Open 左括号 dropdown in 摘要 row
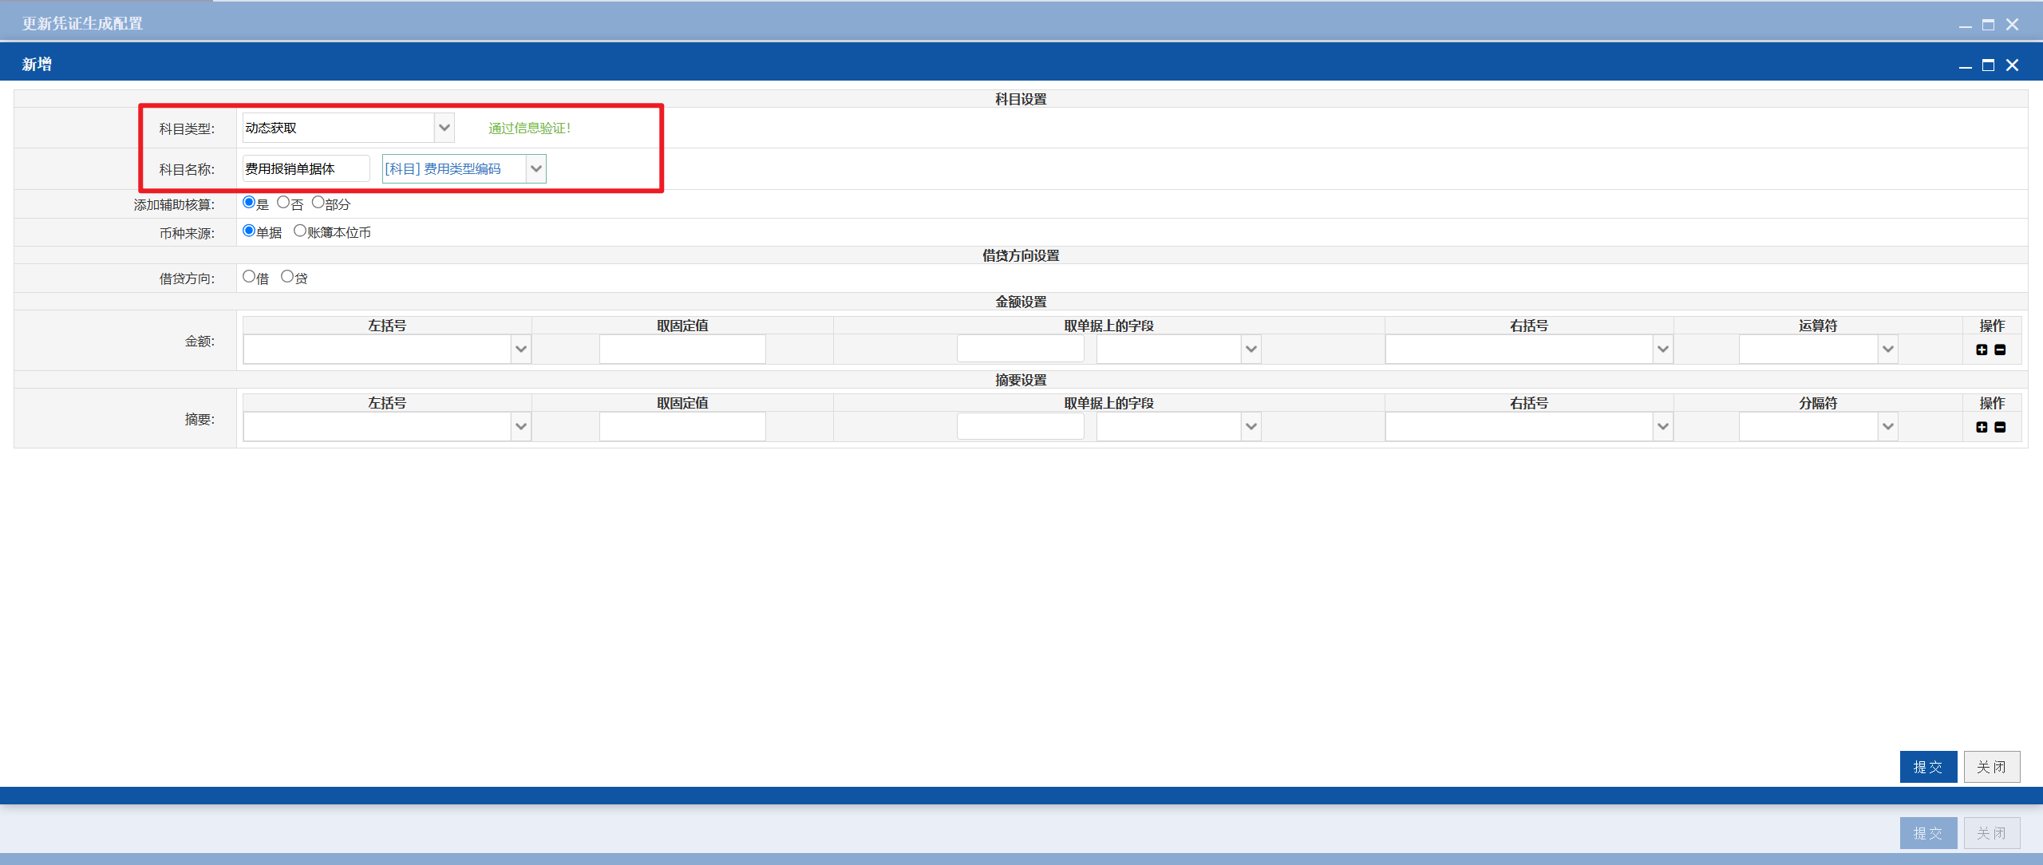2043x865 pixels. coord(521,426)
